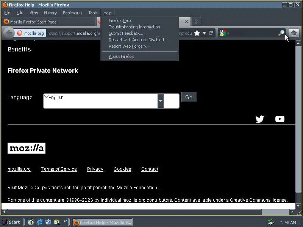Screen dimensions: 303x227
Task: Switch to Mozilla Firefox Start Page tab
Action: click(x=49, y=22)
